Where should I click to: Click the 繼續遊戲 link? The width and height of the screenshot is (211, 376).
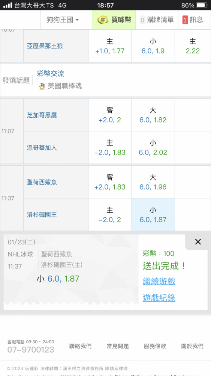point(159,281)
